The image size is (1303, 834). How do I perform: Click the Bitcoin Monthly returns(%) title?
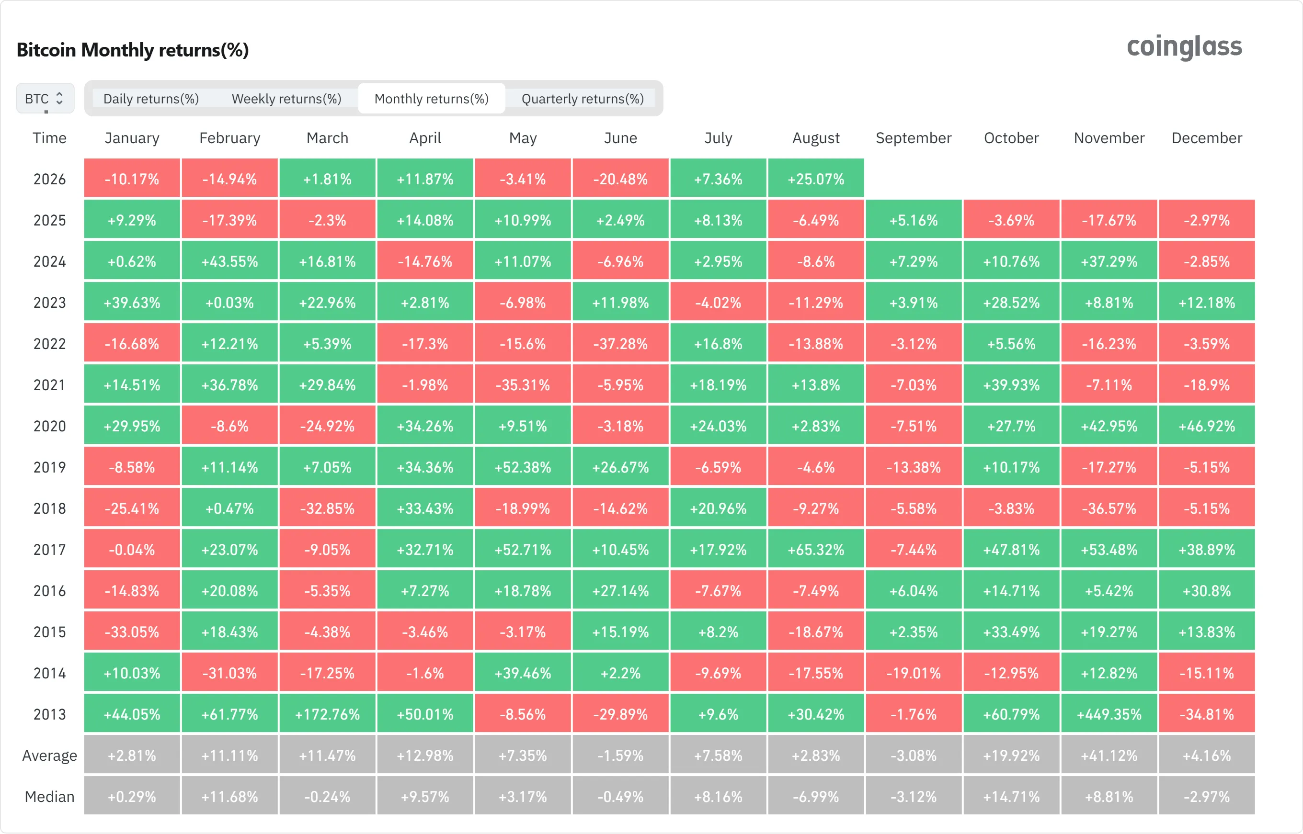pos(133,50)
